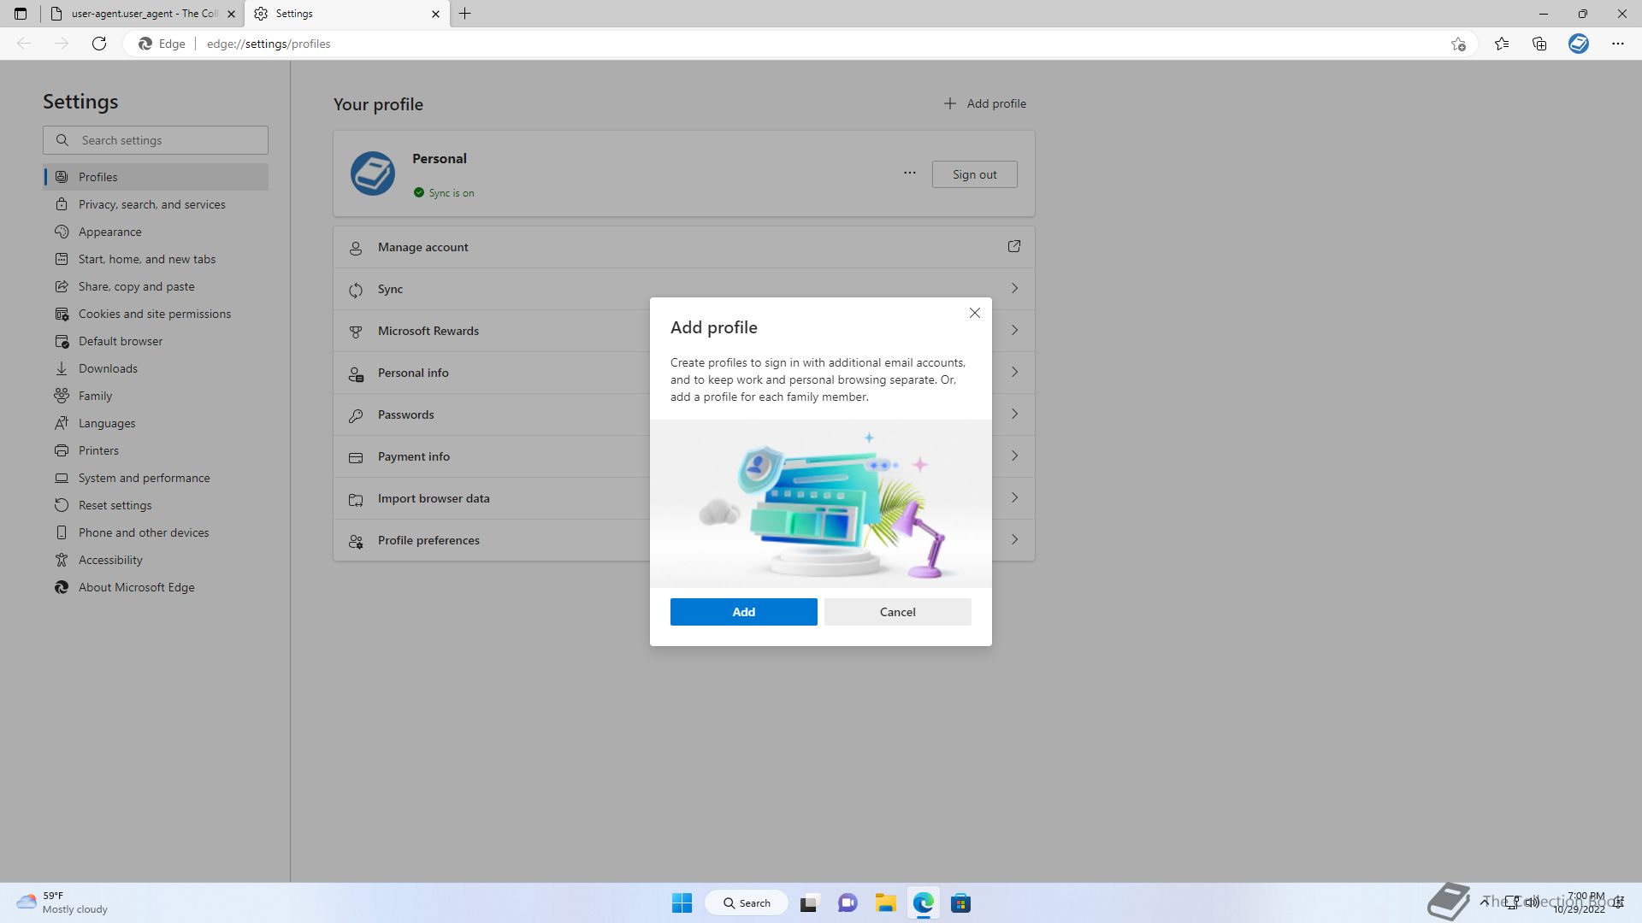Viewport: 1642px width, 923px height.
Task: Click the Payment info card icon
Action: coord(356,457)
